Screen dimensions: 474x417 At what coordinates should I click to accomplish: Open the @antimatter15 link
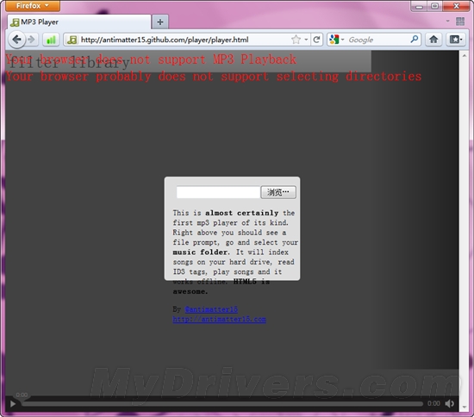point(211,309)
